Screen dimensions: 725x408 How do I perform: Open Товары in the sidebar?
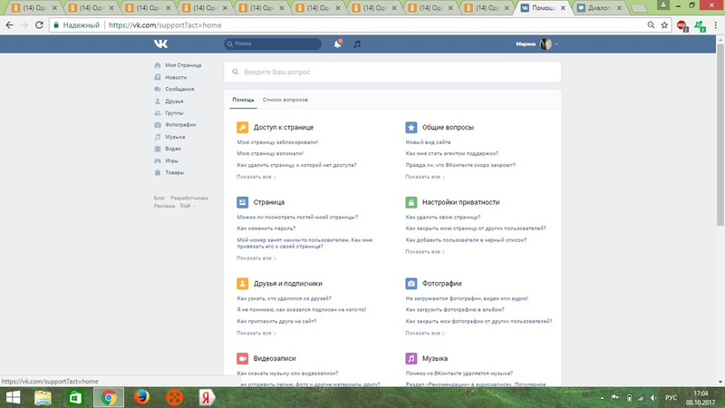(x=175, y=171)
